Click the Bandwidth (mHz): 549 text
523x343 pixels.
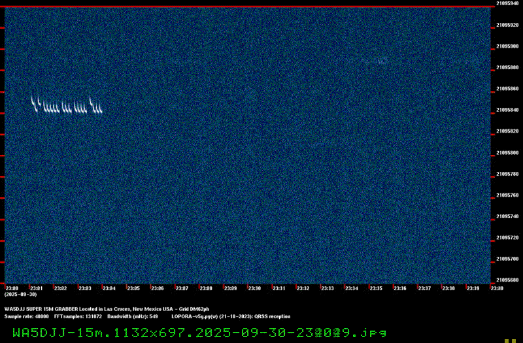[x=133, y=317]
